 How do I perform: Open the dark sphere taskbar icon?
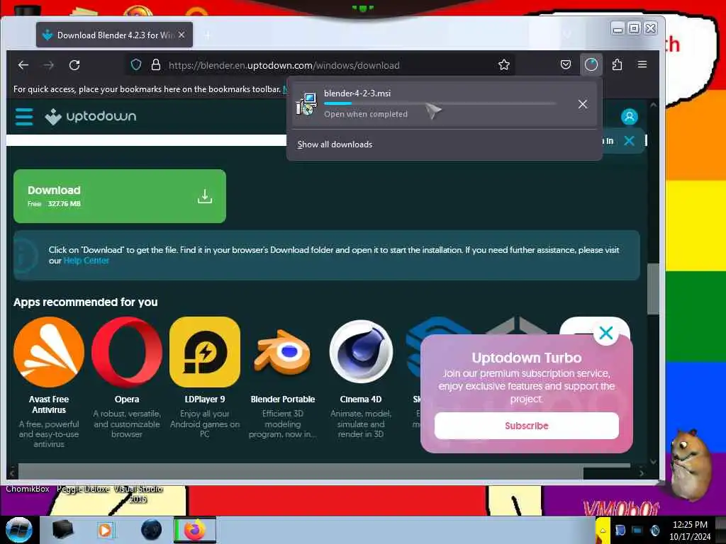[151, 530]
